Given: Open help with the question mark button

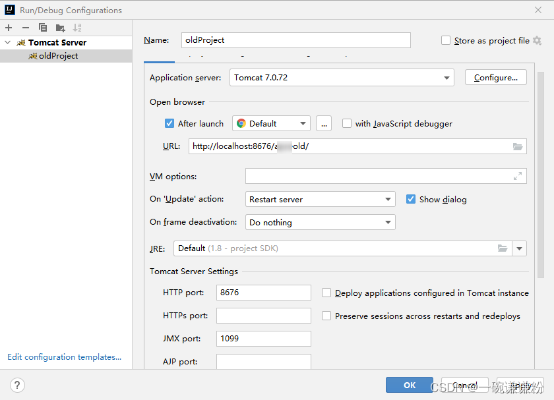Looking at the screenshot, I should tap(17, 385).
